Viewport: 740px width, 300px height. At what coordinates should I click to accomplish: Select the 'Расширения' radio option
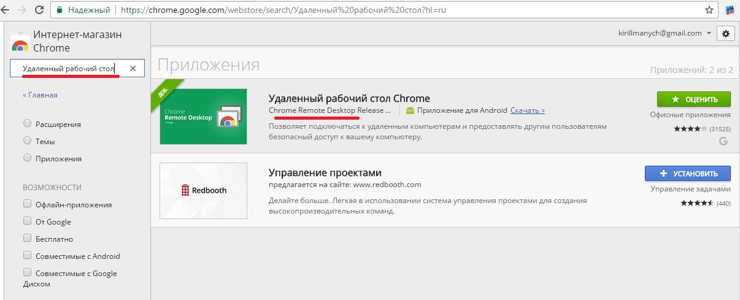[x=27, y=123]
